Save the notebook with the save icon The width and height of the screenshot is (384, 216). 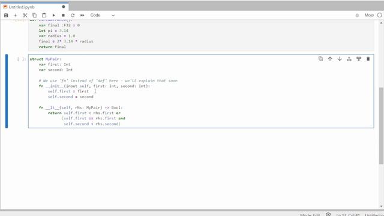coord(6,15)
